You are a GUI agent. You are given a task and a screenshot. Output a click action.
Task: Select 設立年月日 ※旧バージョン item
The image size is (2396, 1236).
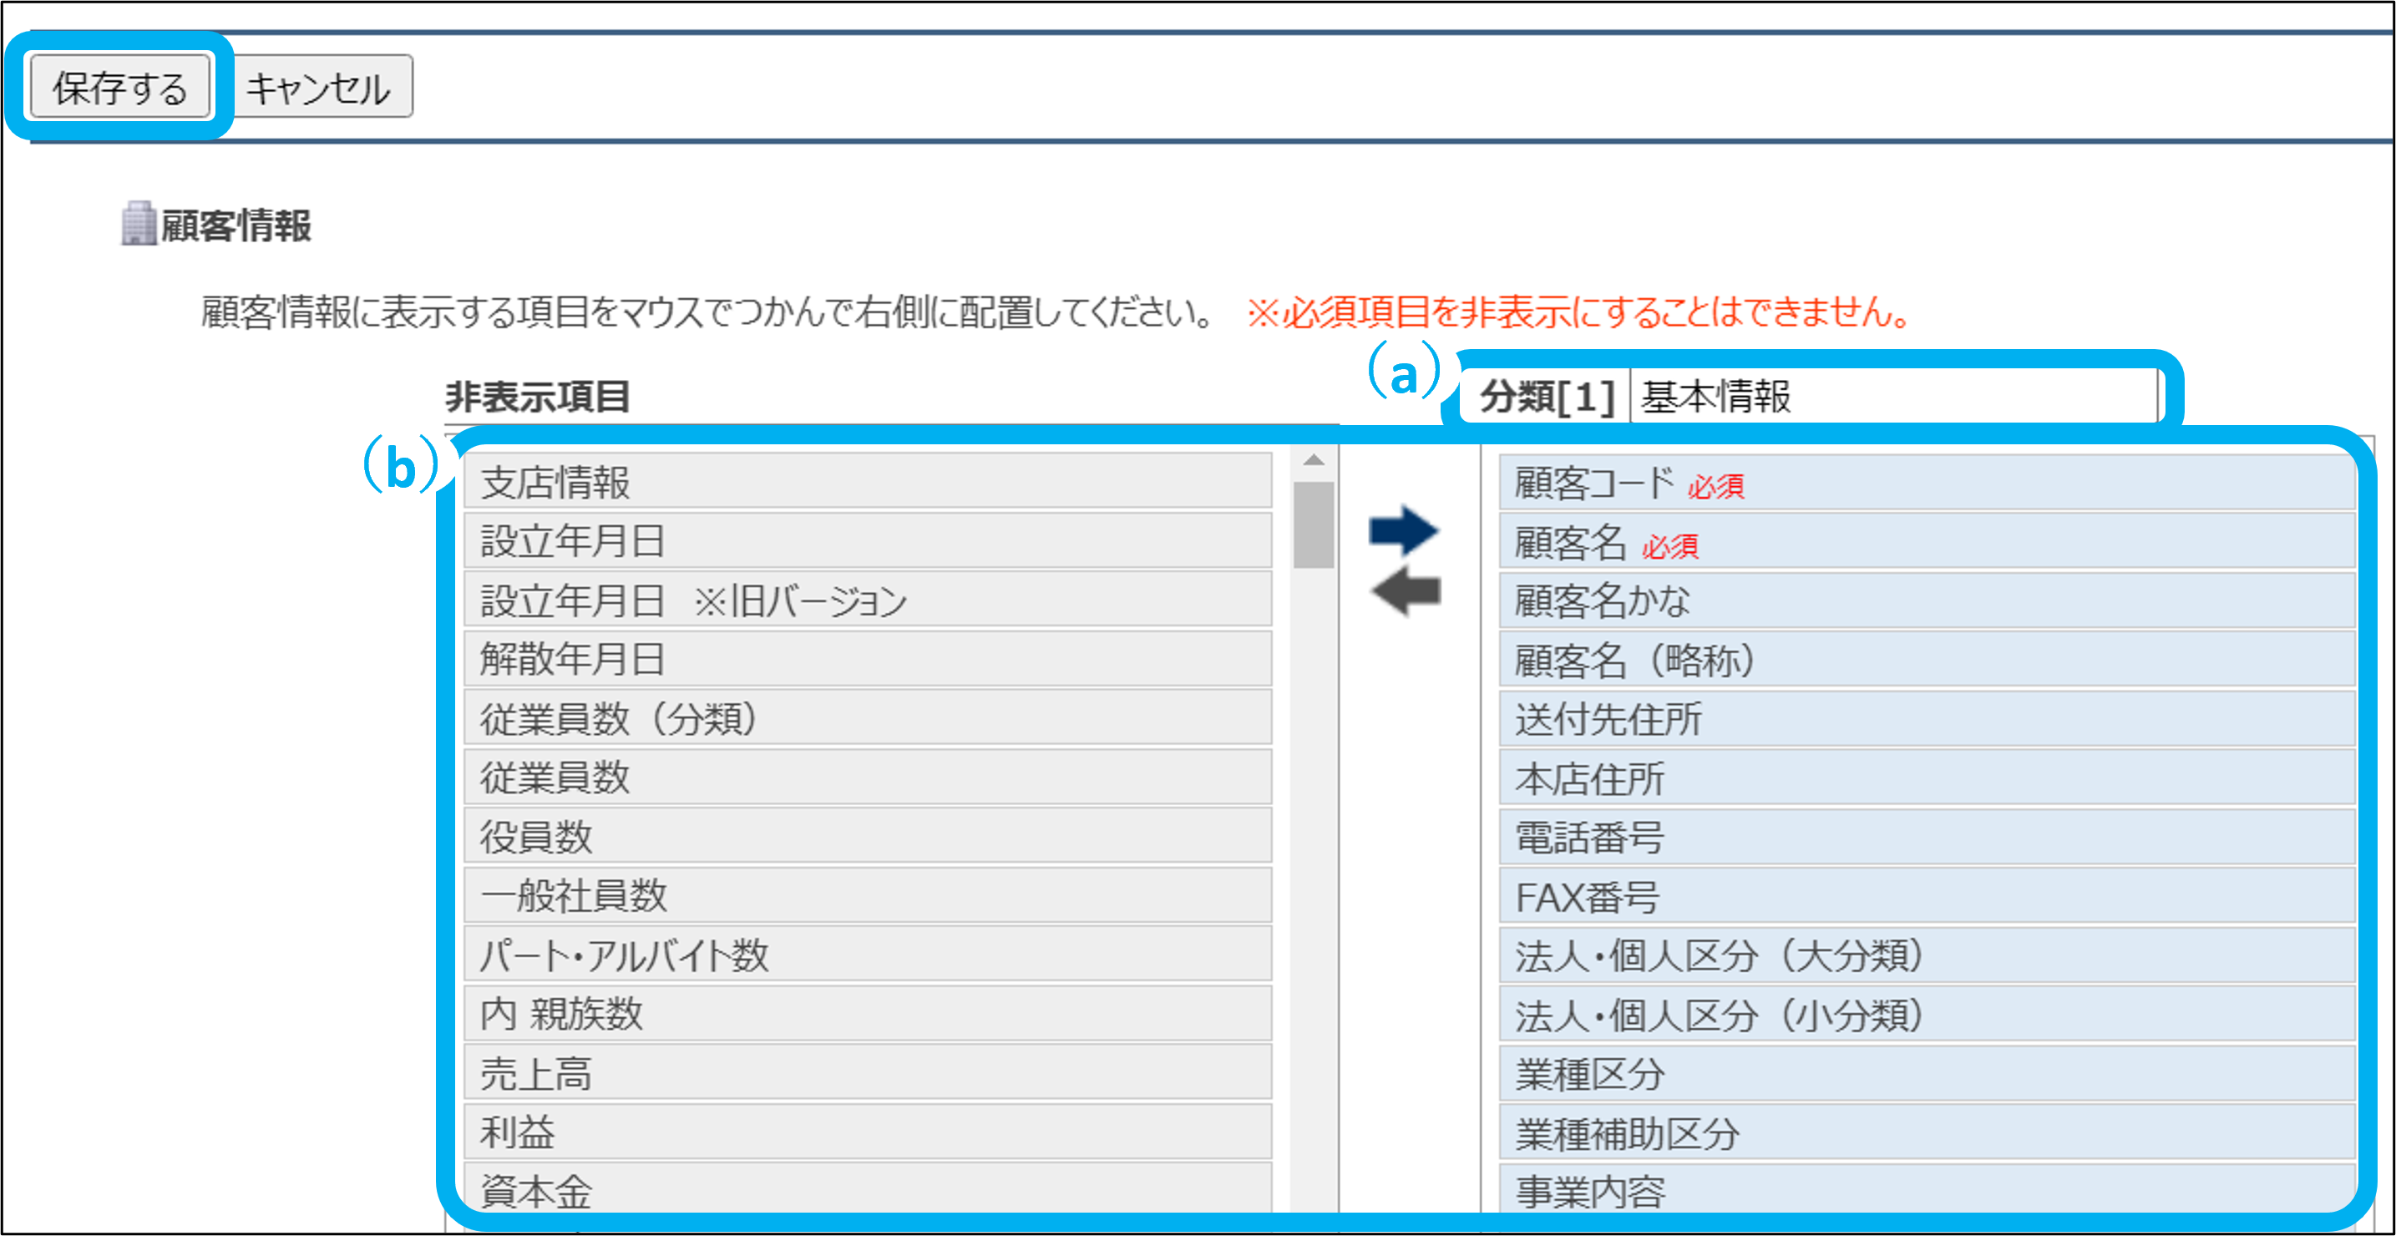(867, 600)
